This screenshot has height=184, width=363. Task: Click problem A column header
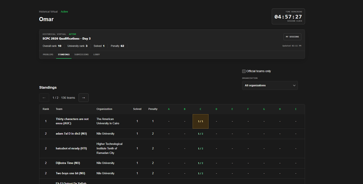[169, 109]
